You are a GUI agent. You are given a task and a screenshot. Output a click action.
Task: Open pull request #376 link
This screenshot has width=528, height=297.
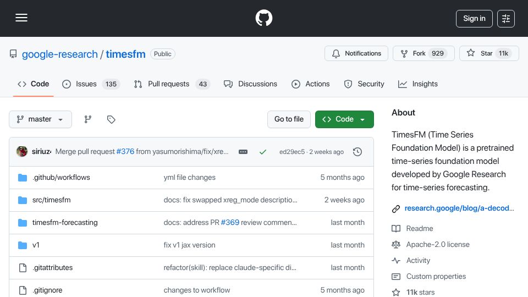(125, 152)
